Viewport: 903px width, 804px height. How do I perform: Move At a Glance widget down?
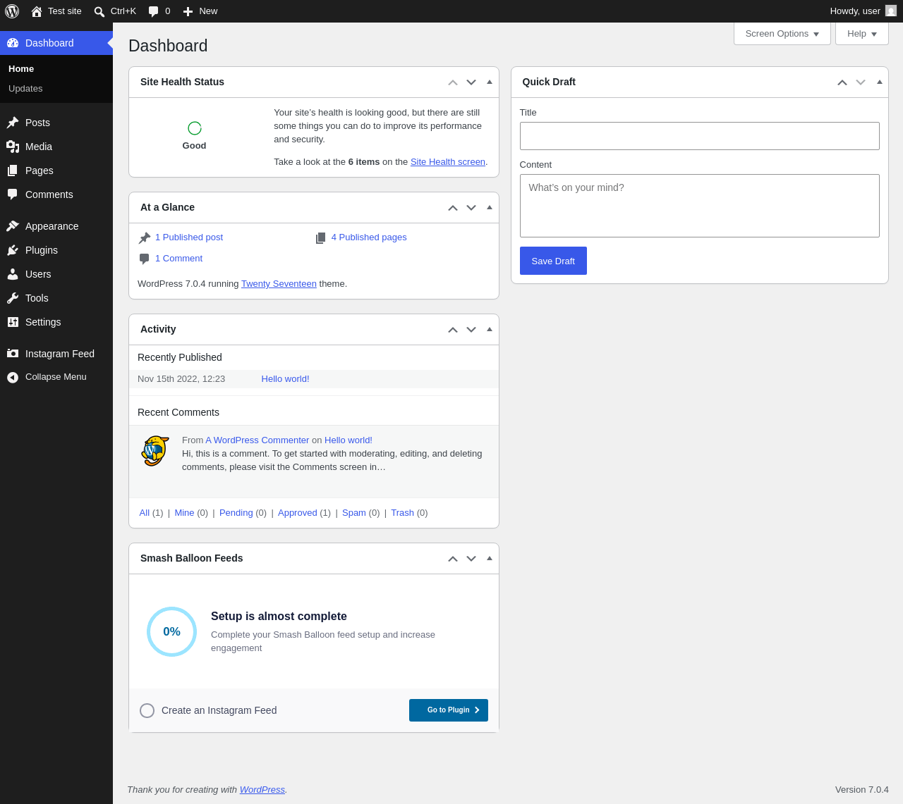pos(471,208)
